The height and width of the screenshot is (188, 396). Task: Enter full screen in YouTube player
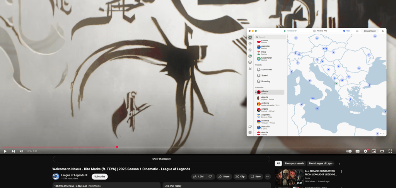coord(390,151)
